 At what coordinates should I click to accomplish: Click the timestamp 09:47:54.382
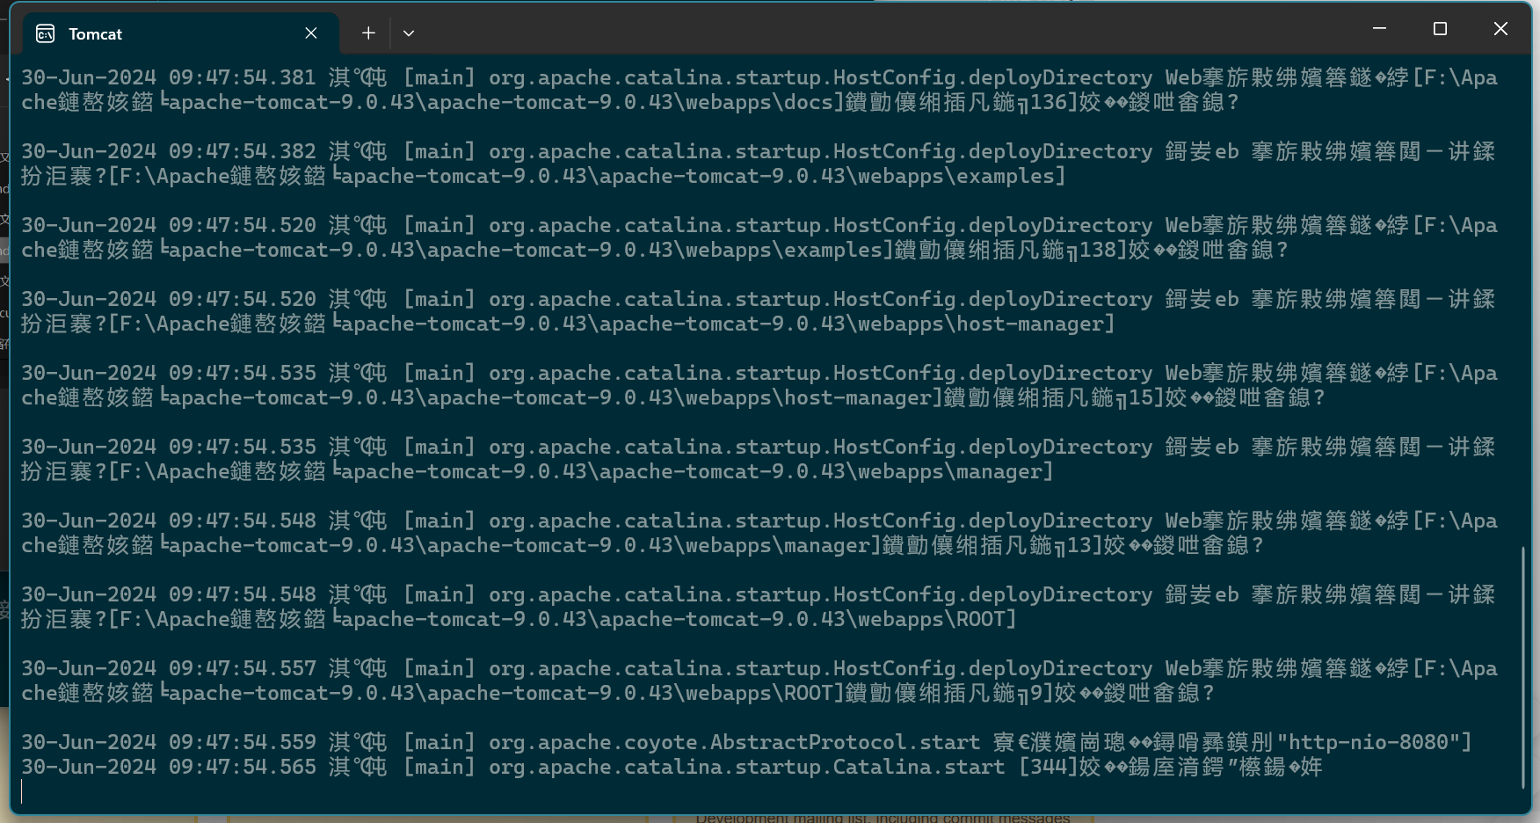pos(243,151)
